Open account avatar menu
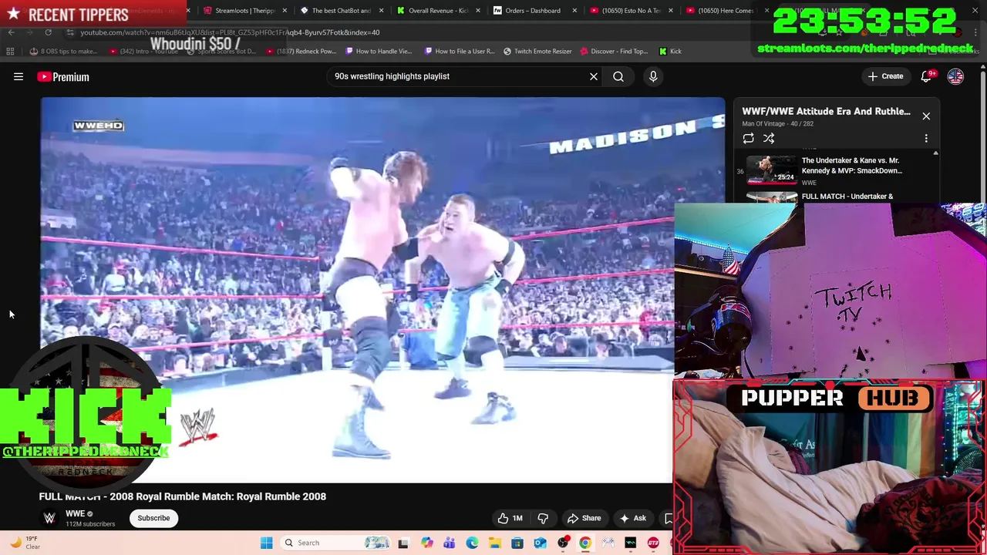 click(x=955, y=76)
